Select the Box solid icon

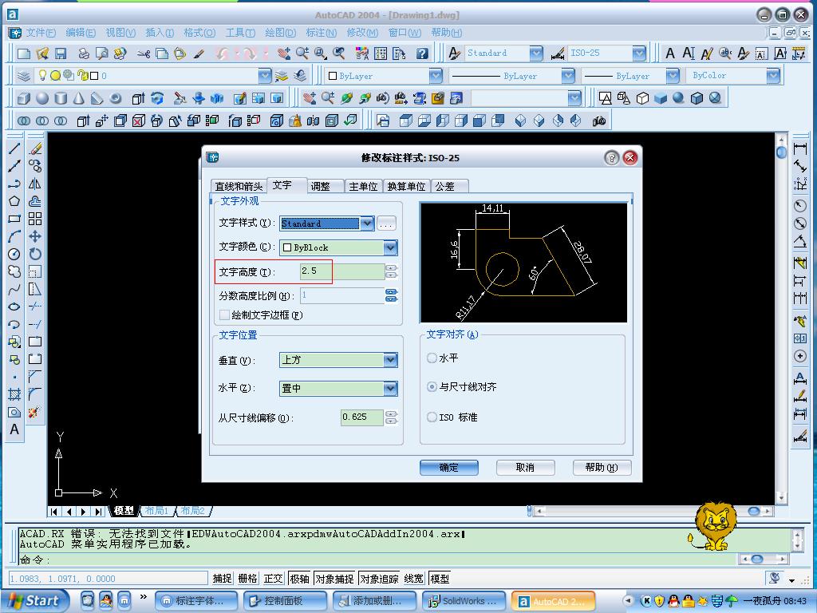pyautogui.click(x=23, y=98)
